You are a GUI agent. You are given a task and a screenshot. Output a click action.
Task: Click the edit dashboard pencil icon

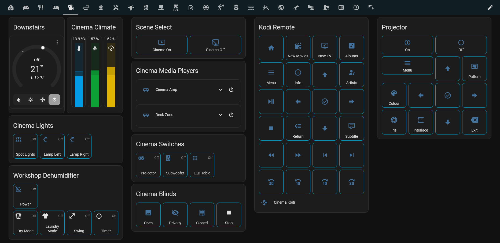point(490,8)
